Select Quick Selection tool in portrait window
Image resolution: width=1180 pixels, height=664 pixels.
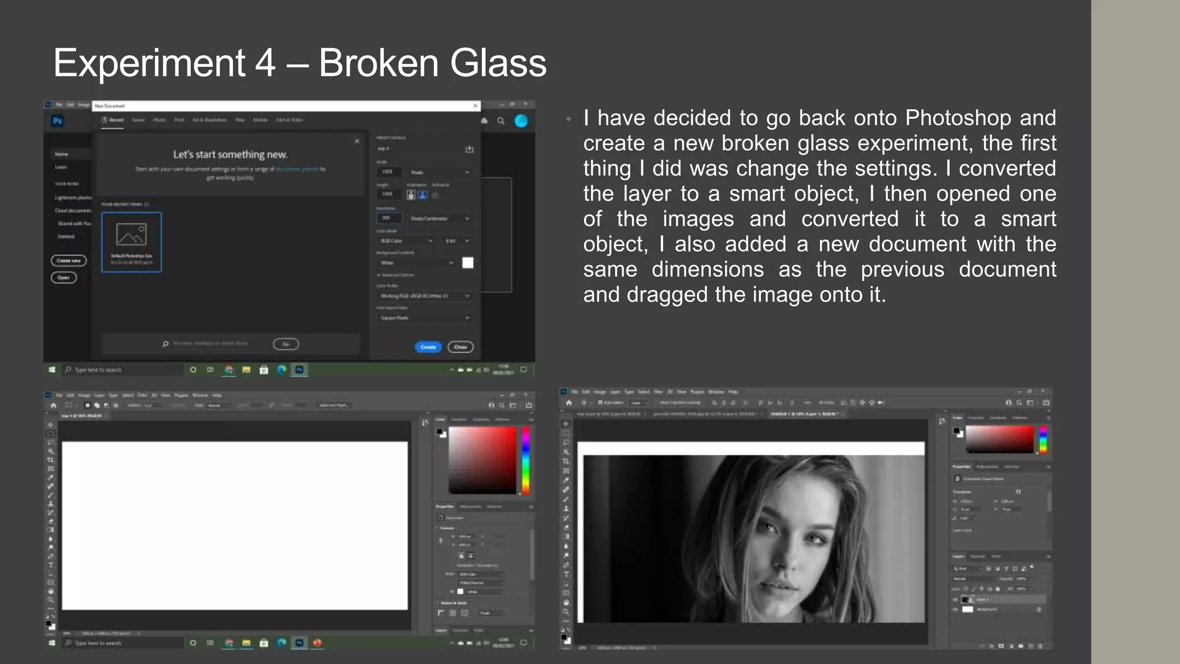tap(566, 452)
